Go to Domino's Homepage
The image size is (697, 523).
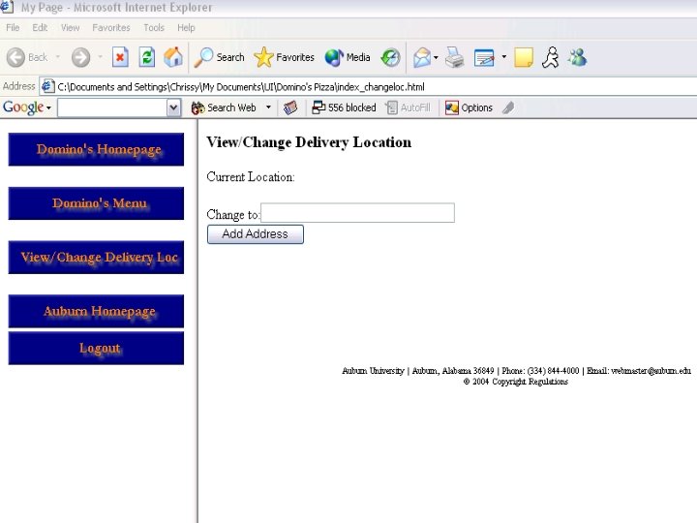click(x=96, y=149)
